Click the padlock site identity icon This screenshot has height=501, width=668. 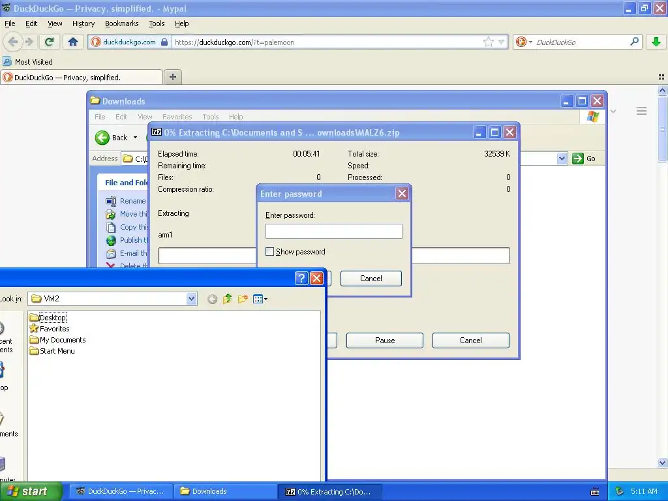tap(164, 42)
